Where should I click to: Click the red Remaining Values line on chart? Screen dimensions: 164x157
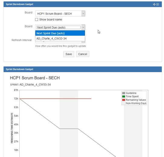55,99
